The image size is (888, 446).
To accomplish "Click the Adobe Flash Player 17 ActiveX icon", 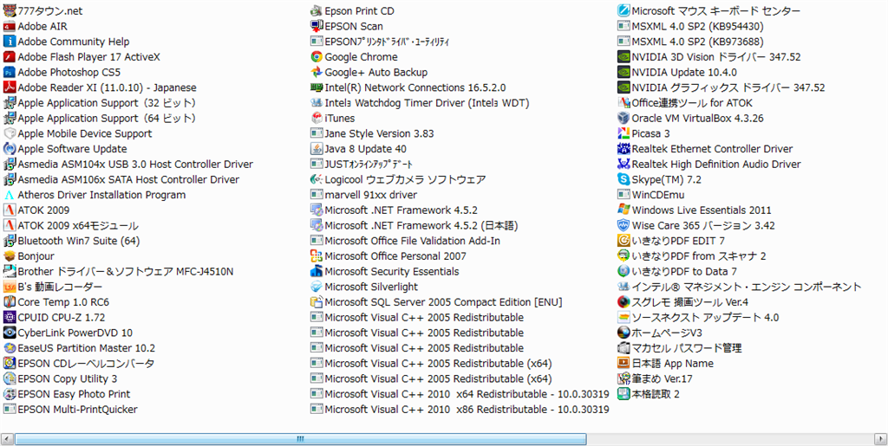I will pyautogui.click(x=9, y=56).
